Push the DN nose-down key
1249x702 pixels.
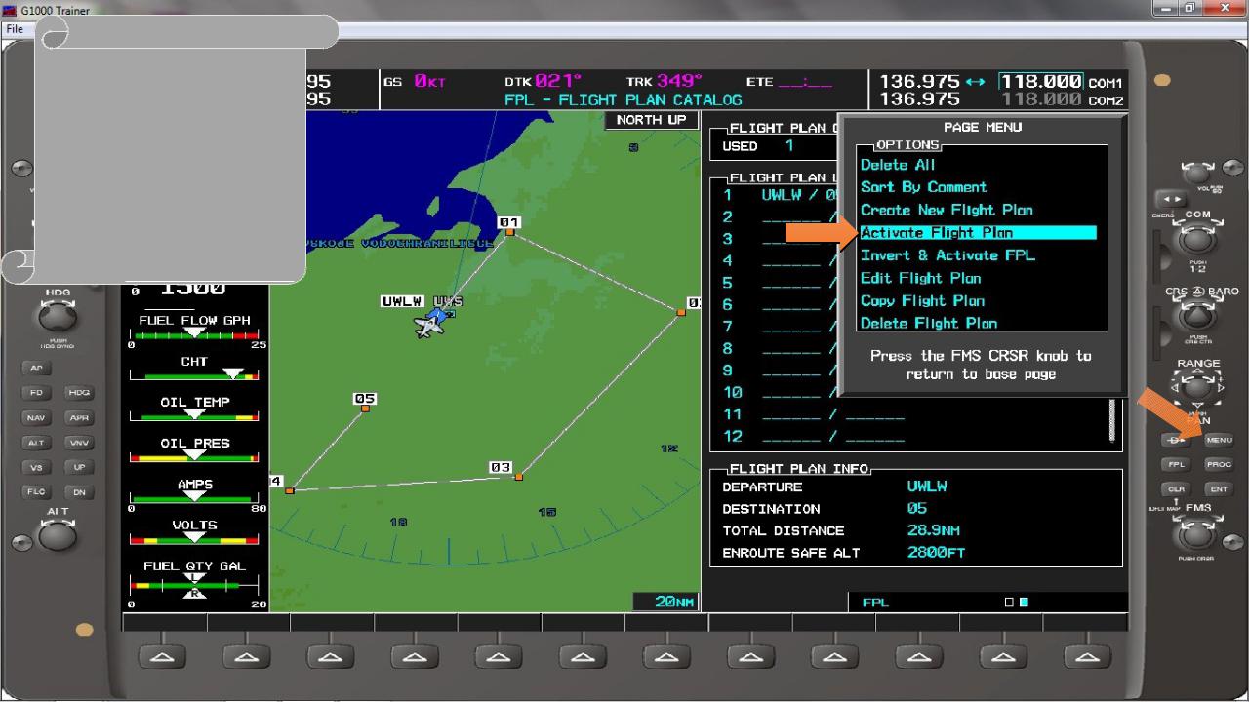point(78,492)
